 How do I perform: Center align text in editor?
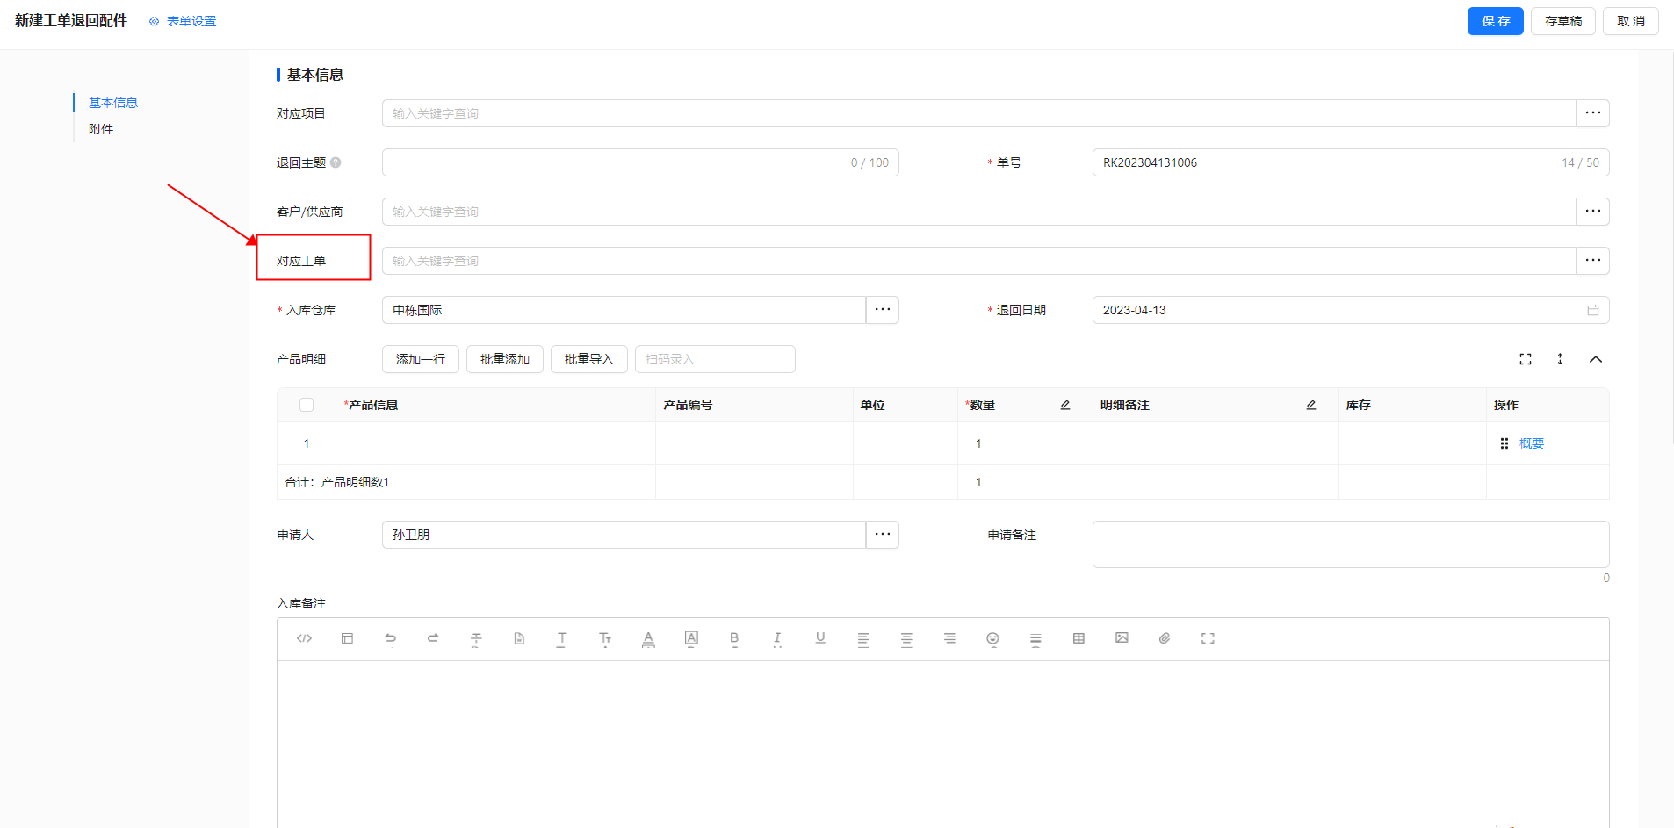906,639
